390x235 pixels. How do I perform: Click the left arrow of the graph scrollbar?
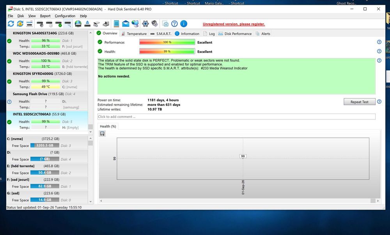pyautogui.click(x=101, y=201)
